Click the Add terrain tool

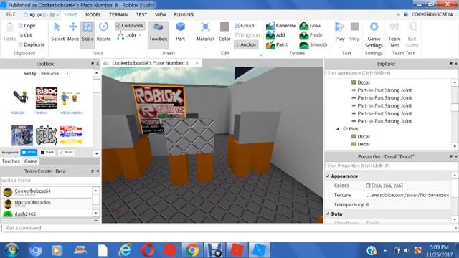click(x=275, y=35)
